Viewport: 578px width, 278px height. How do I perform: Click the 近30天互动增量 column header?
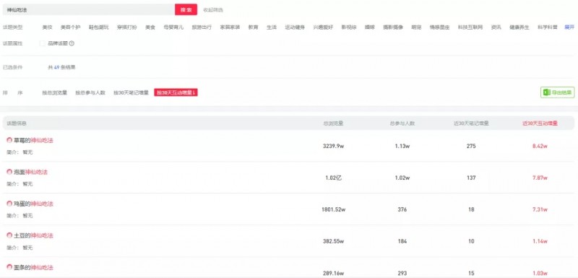pyautogui.click(x=540, y=123)
